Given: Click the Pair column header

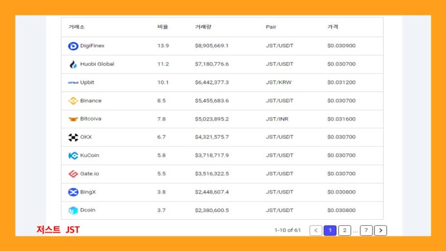Looking at the screenshot, I should coord(271,27).
